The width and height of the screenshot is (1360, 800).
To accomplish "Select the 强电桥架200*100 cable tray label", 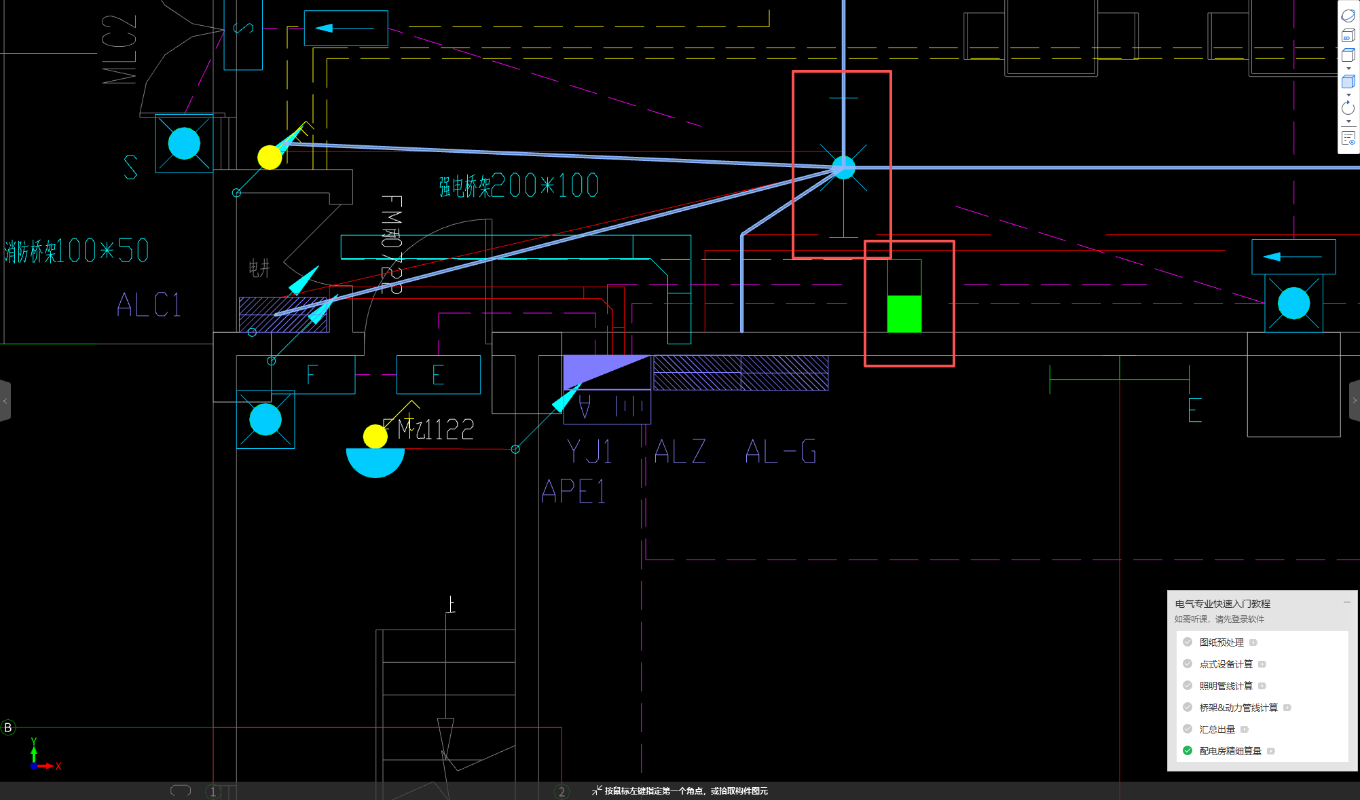I will tap(519, 185).
